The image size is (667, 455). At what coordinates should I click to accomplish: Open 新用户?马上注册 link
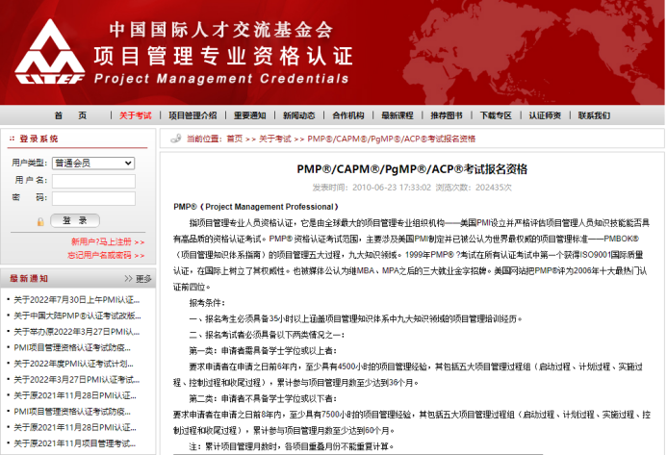[x=108, y=241]
